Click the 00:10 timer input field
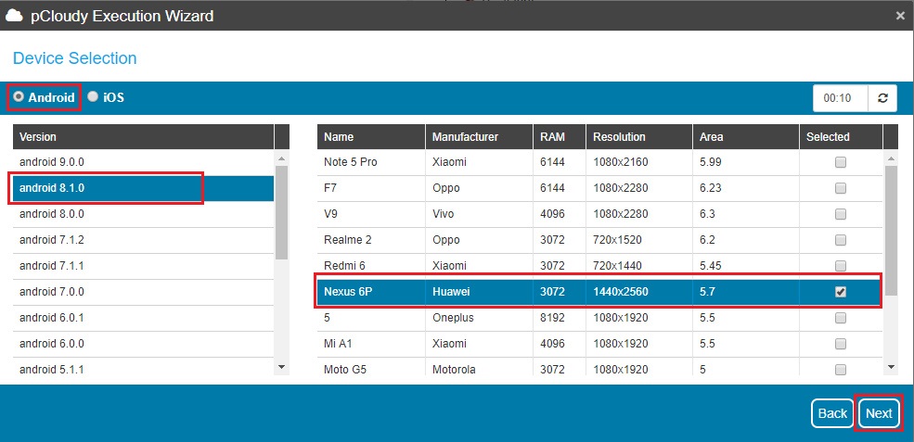This screenshot has height=442, width=914. [841, 98]
